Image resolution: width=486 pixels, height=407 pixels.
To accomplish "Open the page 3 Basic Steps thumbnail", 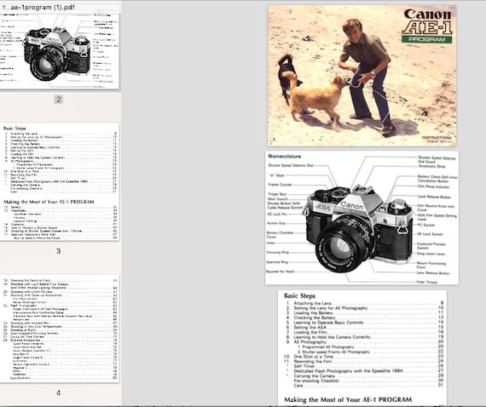I will tap(59, 181).
